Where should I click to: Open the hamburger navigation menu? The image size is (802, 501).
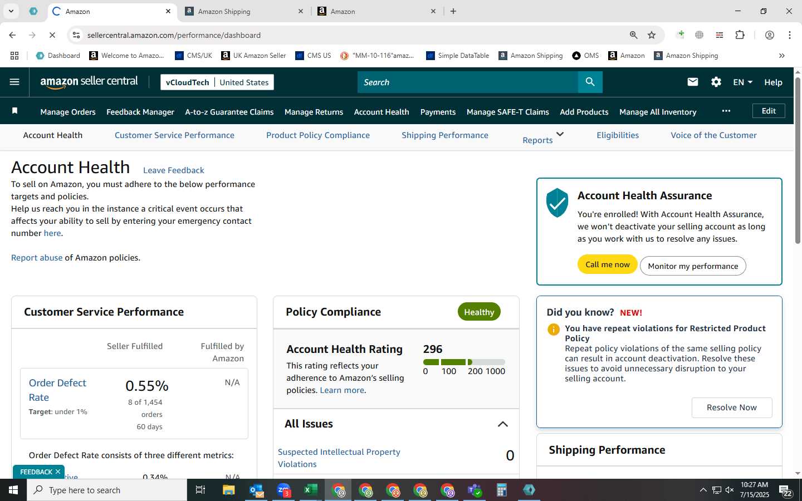coord(14,82)
